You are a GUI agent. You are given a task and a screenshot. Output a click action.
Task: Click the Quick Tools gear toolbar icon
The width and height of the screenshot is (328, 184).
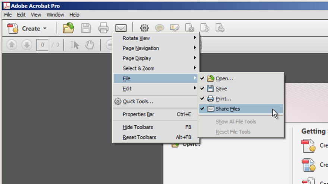coord(144,28)
